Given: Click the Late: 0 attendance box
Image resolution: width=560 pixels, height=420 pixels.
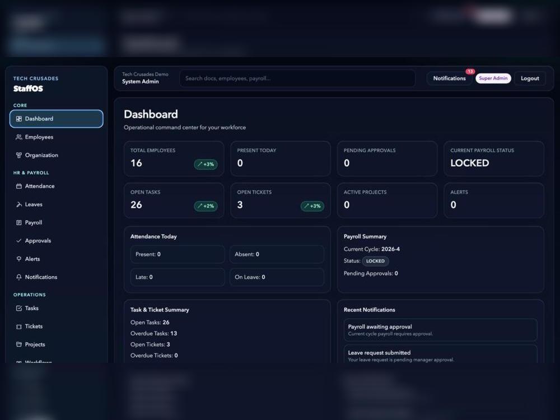Looking at the screenshot, I should [178, 277].
